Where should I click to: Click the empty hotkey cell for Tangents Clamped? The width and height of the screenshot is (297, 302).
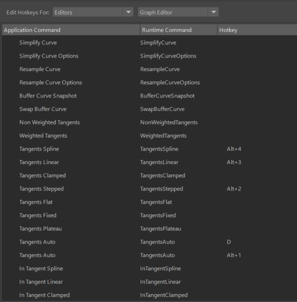tap(256, 175)
